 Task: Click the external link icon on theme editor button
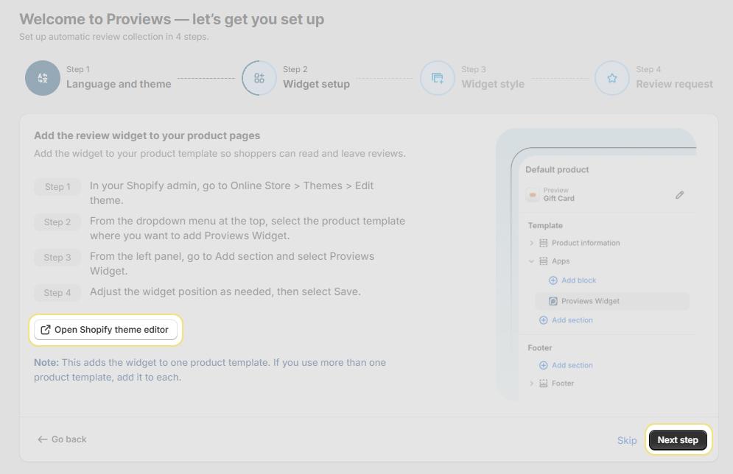46,330
